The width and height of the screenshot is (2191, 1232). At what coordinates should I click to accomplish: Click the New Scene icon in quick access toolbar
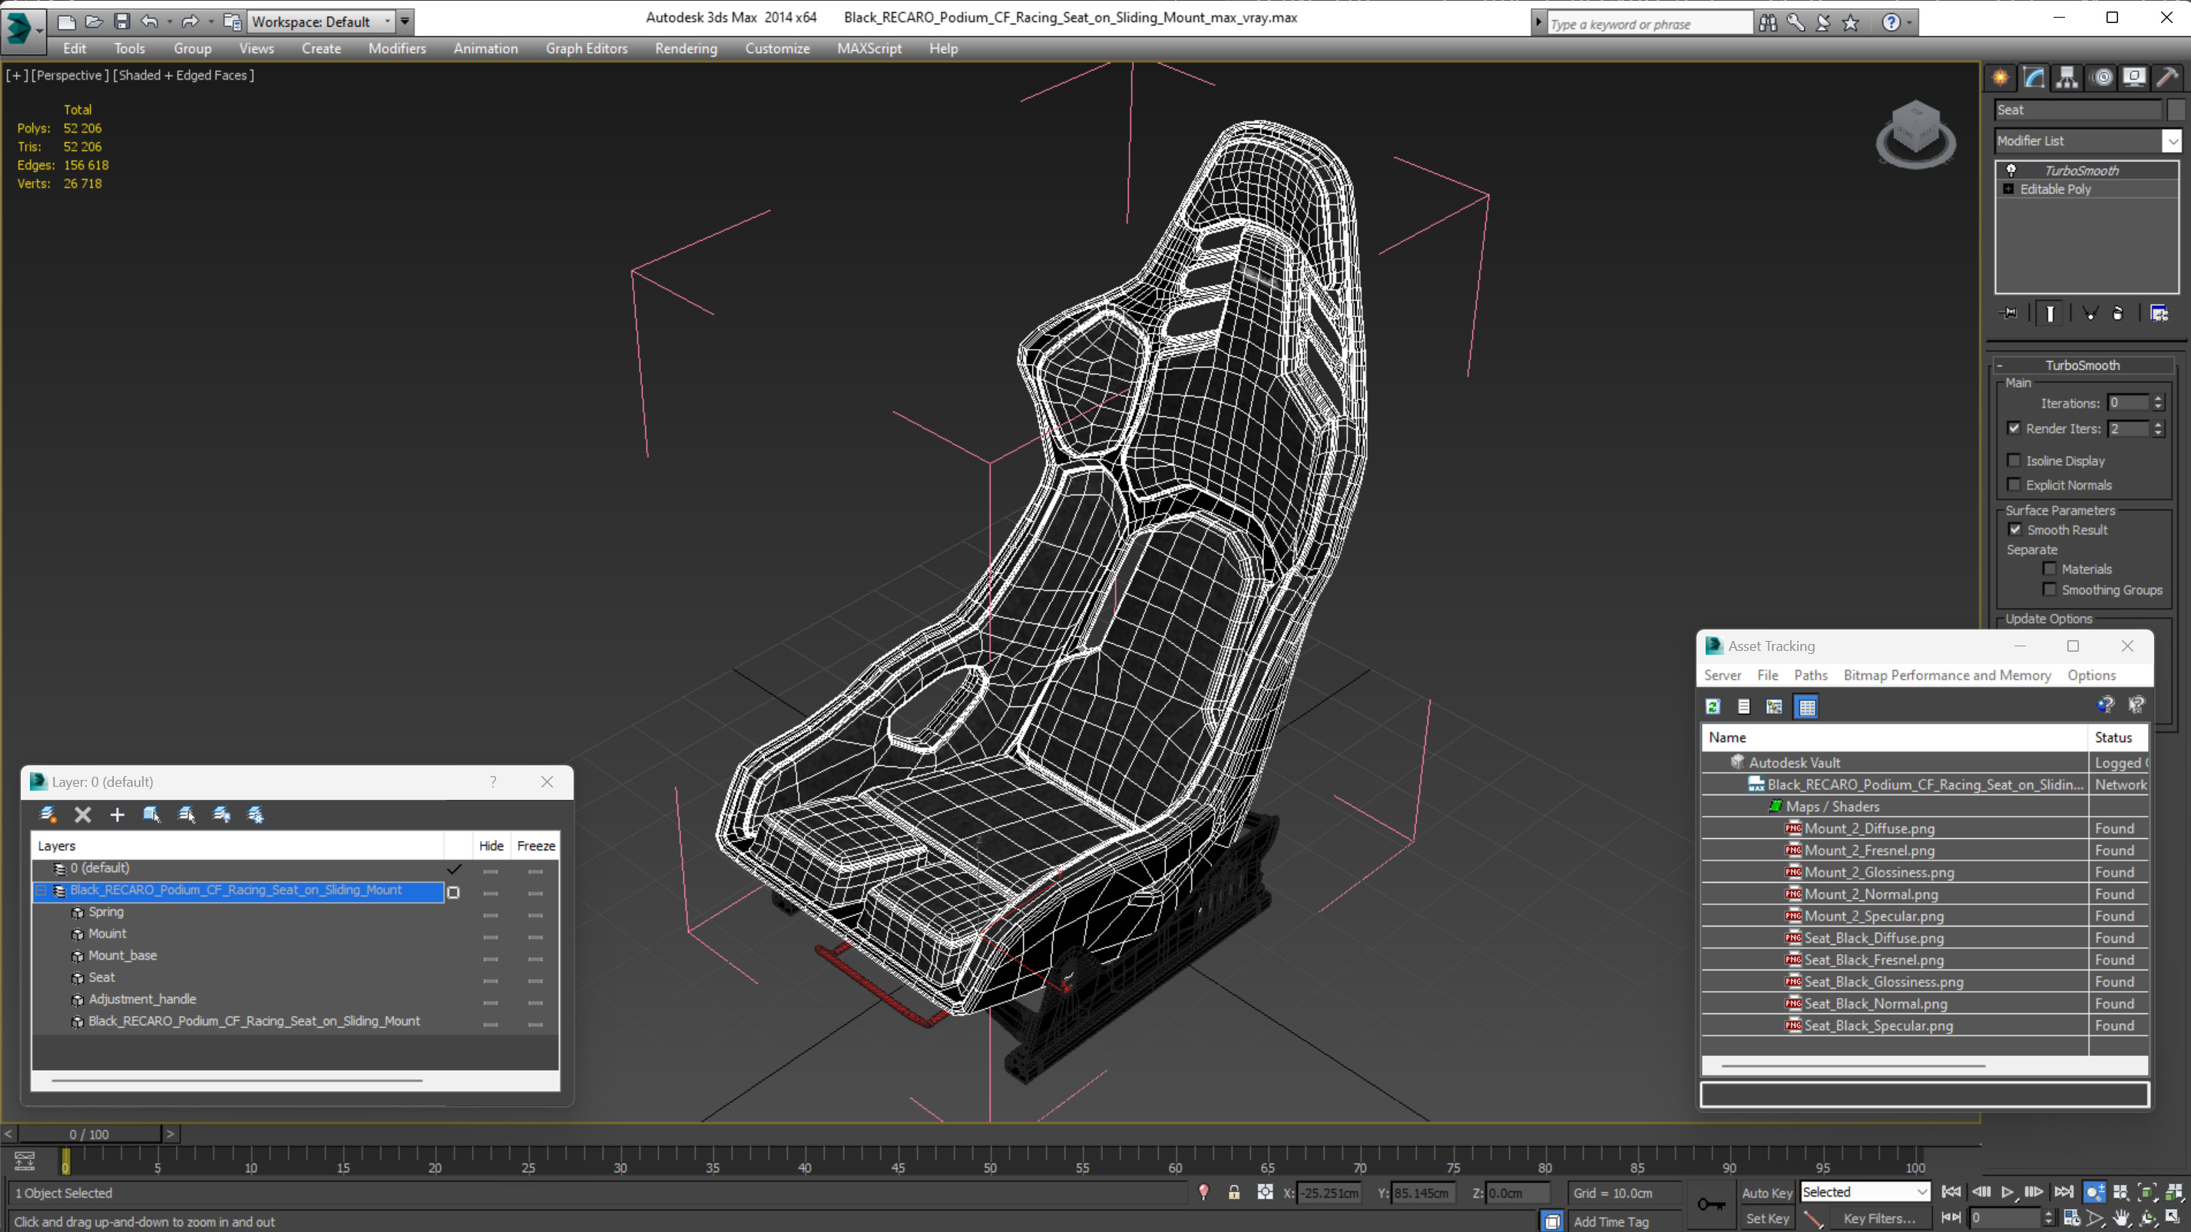coord(66,21)
